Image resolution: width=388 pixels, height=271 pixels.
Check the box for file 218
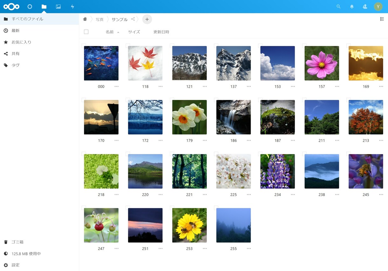(84, 154)
